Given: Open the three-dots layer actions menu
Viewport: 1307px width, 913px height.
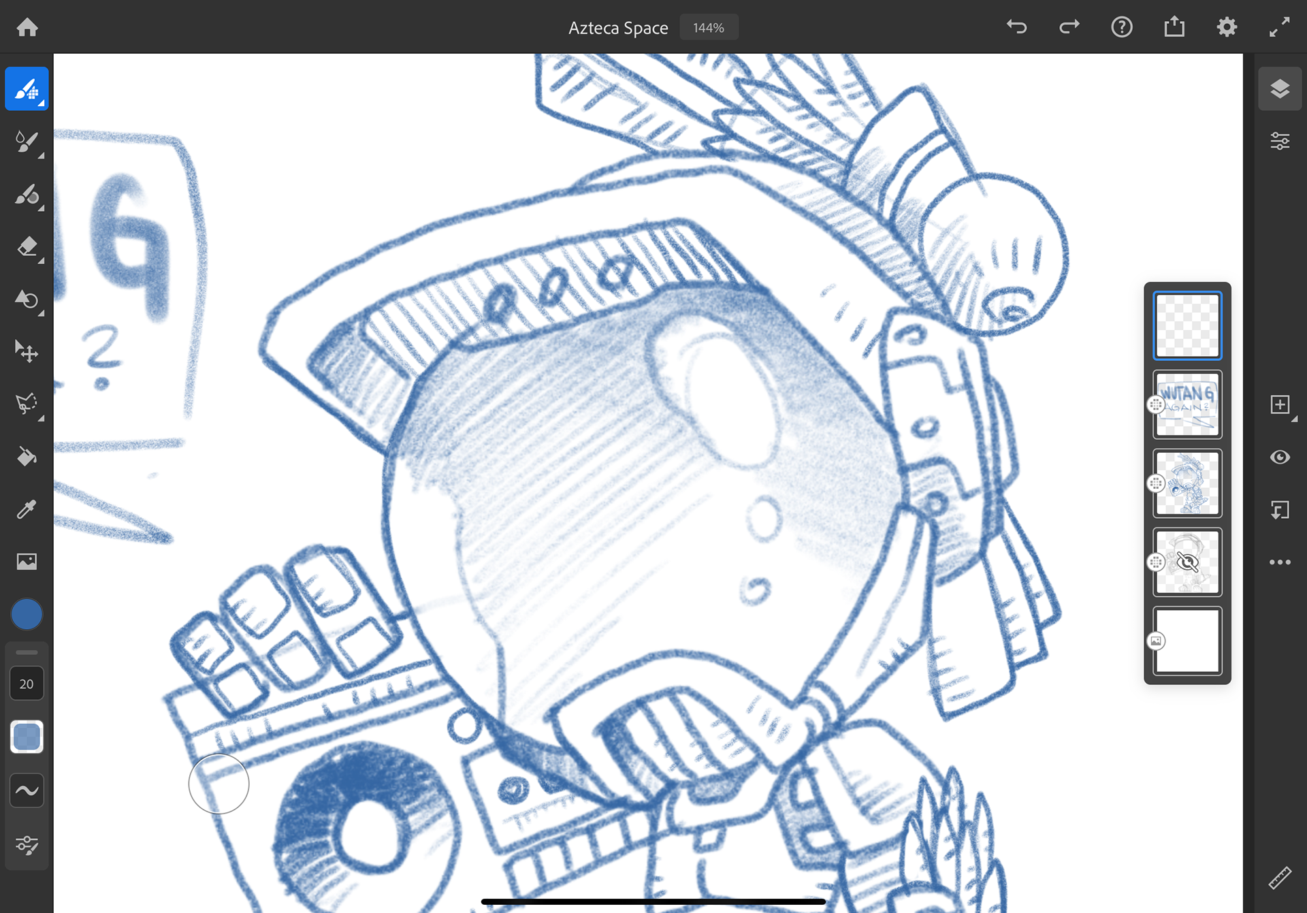Looking at the screenshot, I should [x=1280, y=562].
